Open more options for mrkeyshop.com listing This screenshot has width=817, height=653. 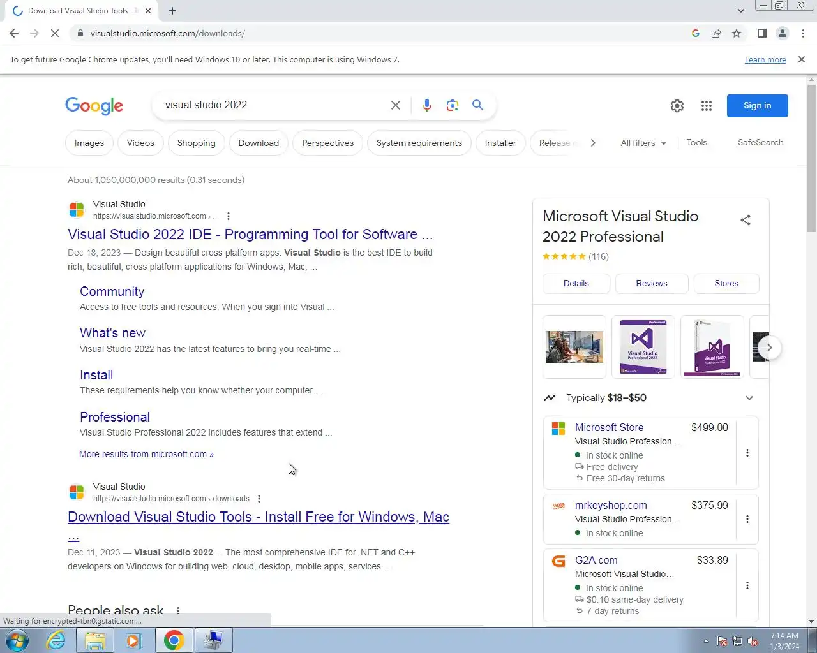point(747,519)
